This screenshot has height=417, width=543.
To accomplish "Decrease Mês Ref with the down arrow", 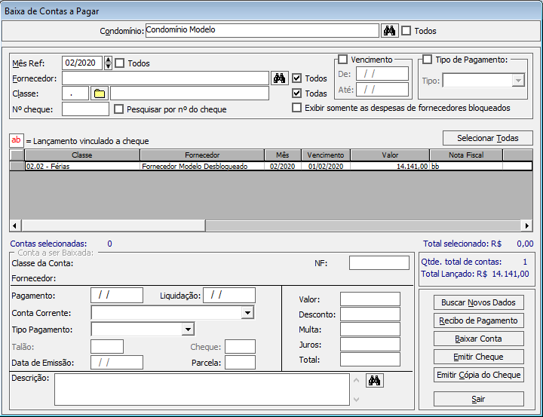I will pyautogui.click(x=108, y=66).
